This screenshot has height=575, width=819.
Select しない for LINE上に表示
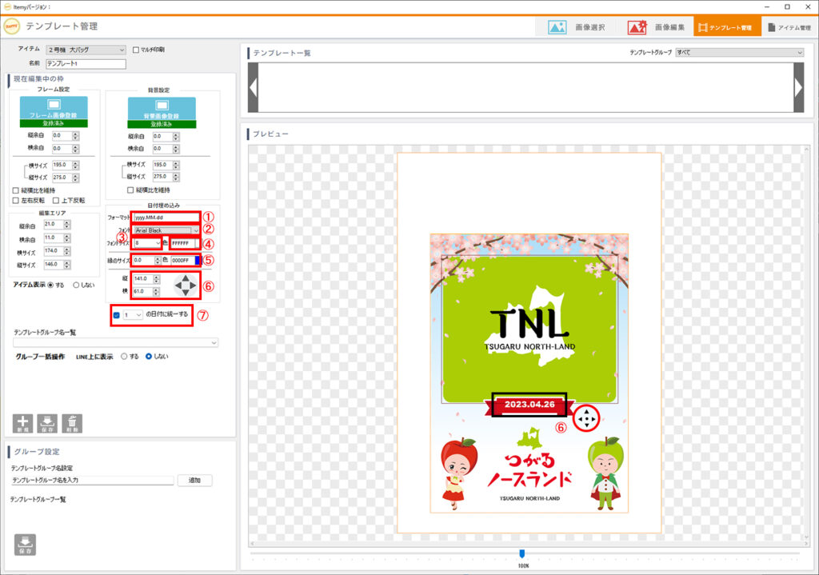tap(149, 357)
